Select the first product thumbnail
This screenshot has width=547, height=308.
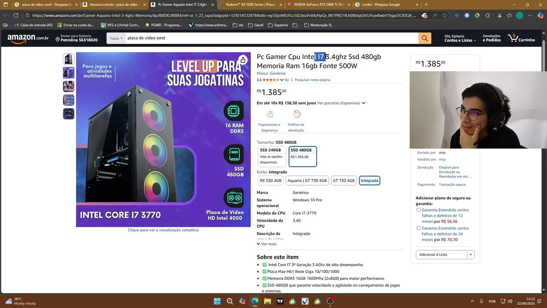tap(69, 59)
